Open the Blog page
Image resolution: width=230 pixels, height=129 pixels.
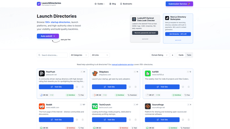tap(112, 4)
